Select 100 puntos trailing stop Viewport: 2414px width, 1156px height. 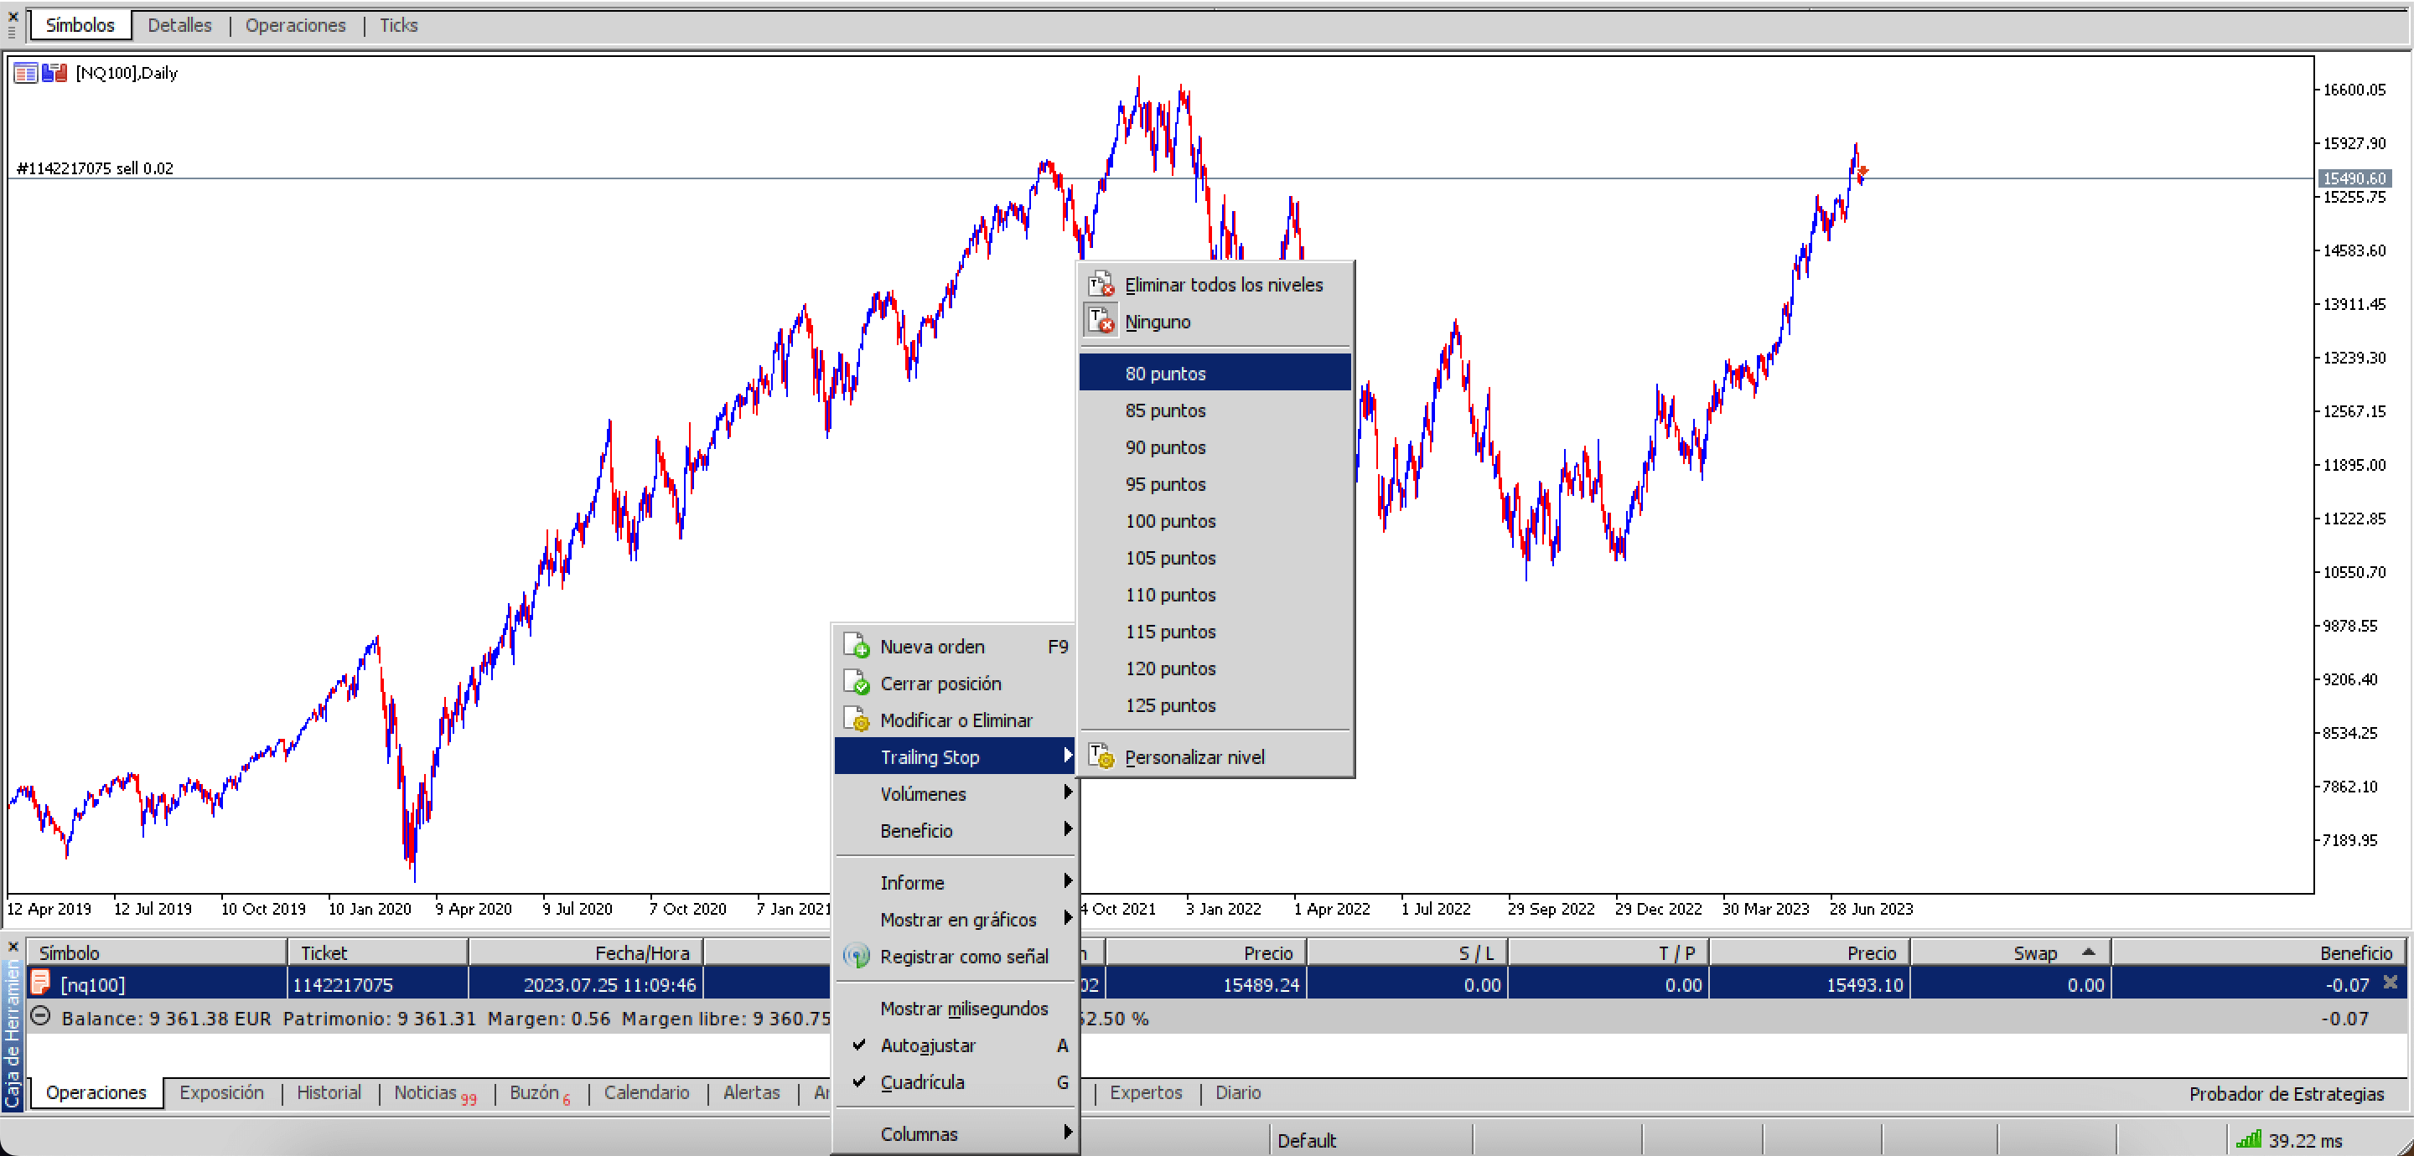(1215, 521)
